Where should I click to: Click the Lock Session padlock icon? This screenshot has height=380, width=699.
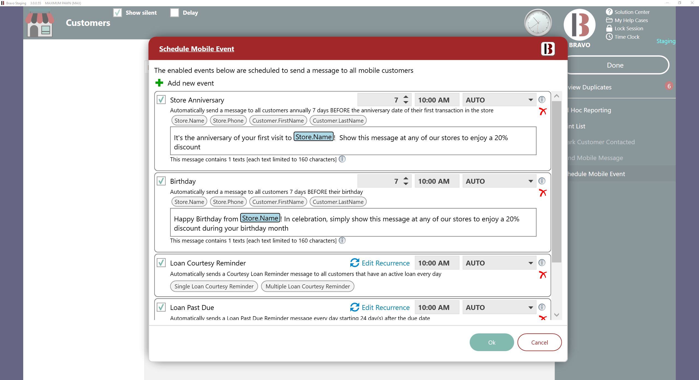point(609,28)
